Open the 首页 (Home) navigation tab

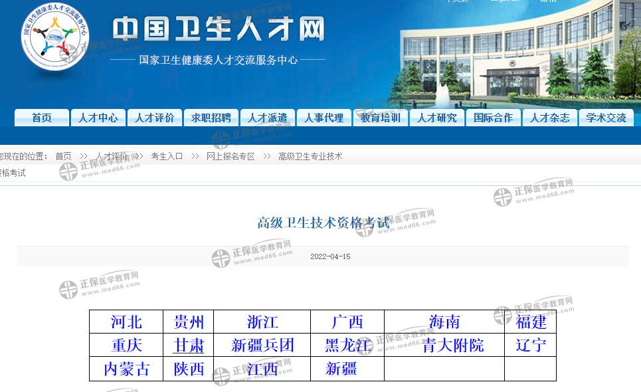tap(41, 118)
